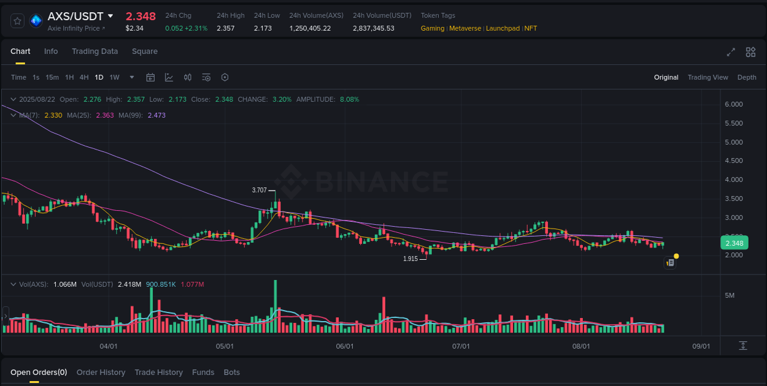Switch the chart to 1W timeframe

pos(114,77)
